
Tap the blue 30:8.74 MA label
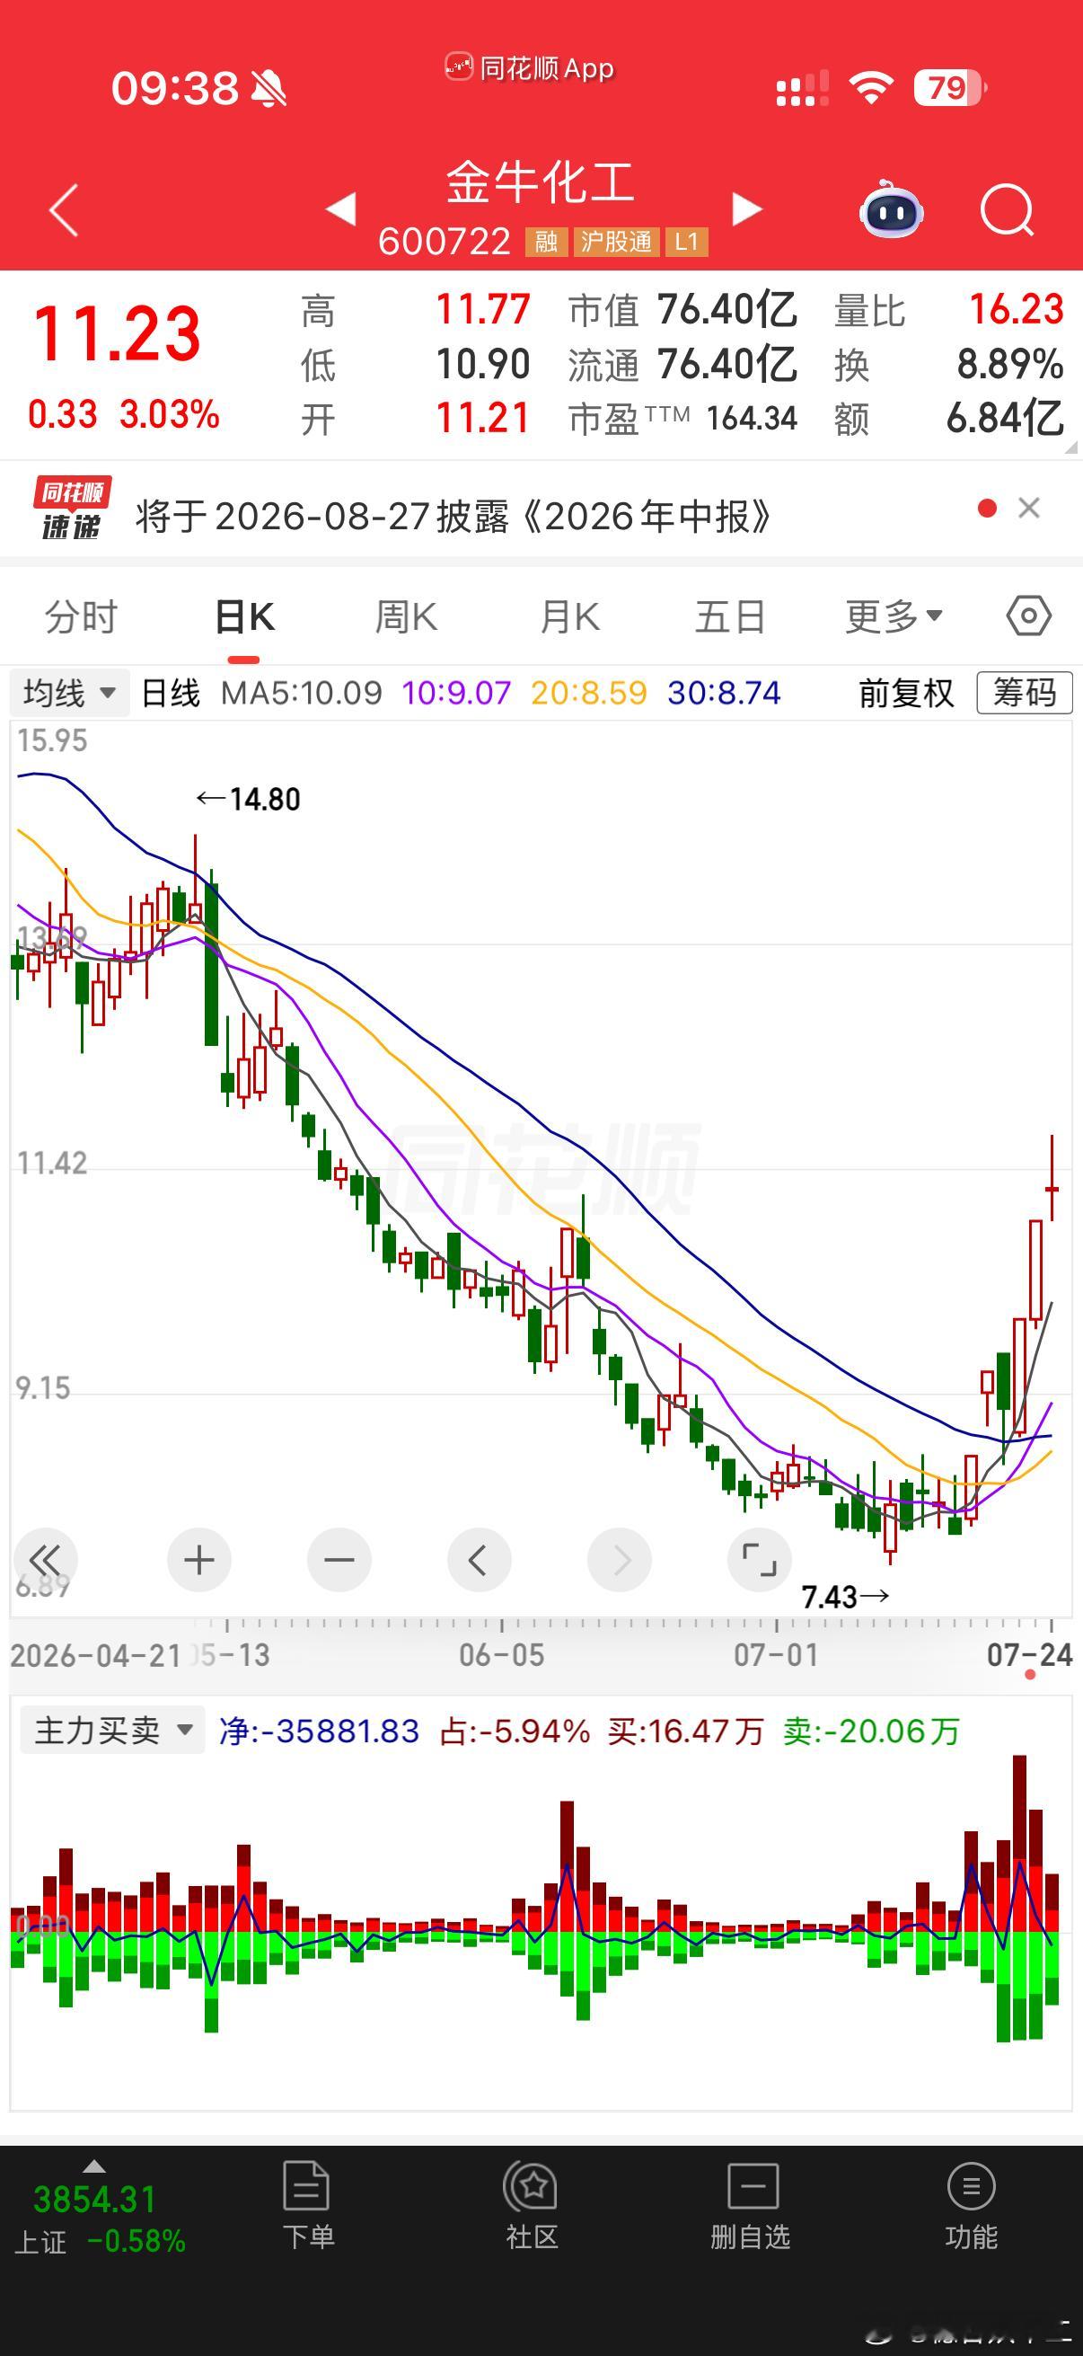coord(724,693)
